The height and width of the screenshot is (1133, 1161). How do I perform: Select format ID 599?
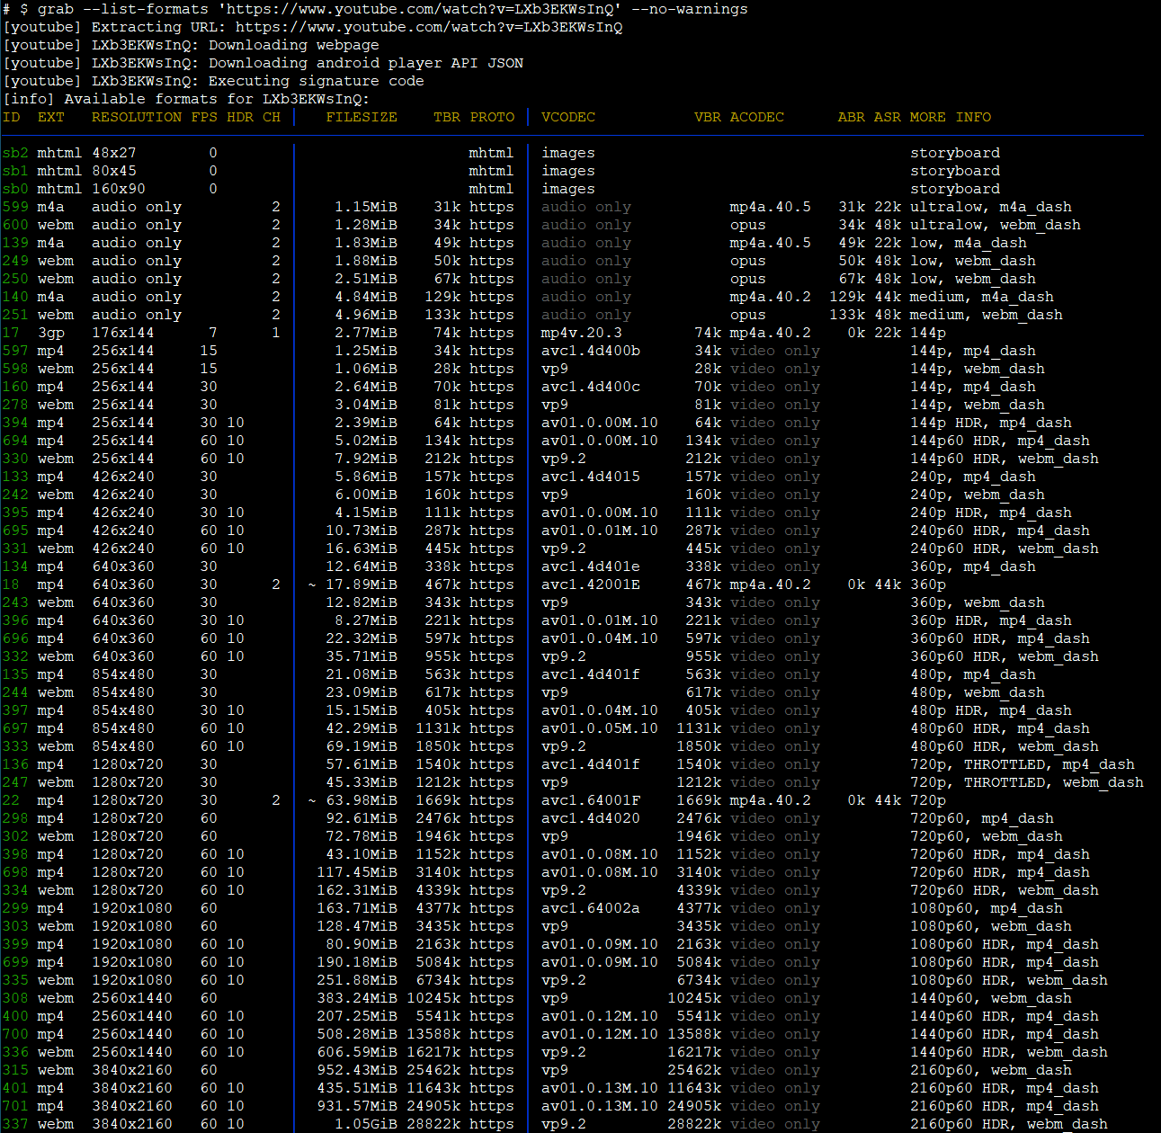tap(15, 207)
